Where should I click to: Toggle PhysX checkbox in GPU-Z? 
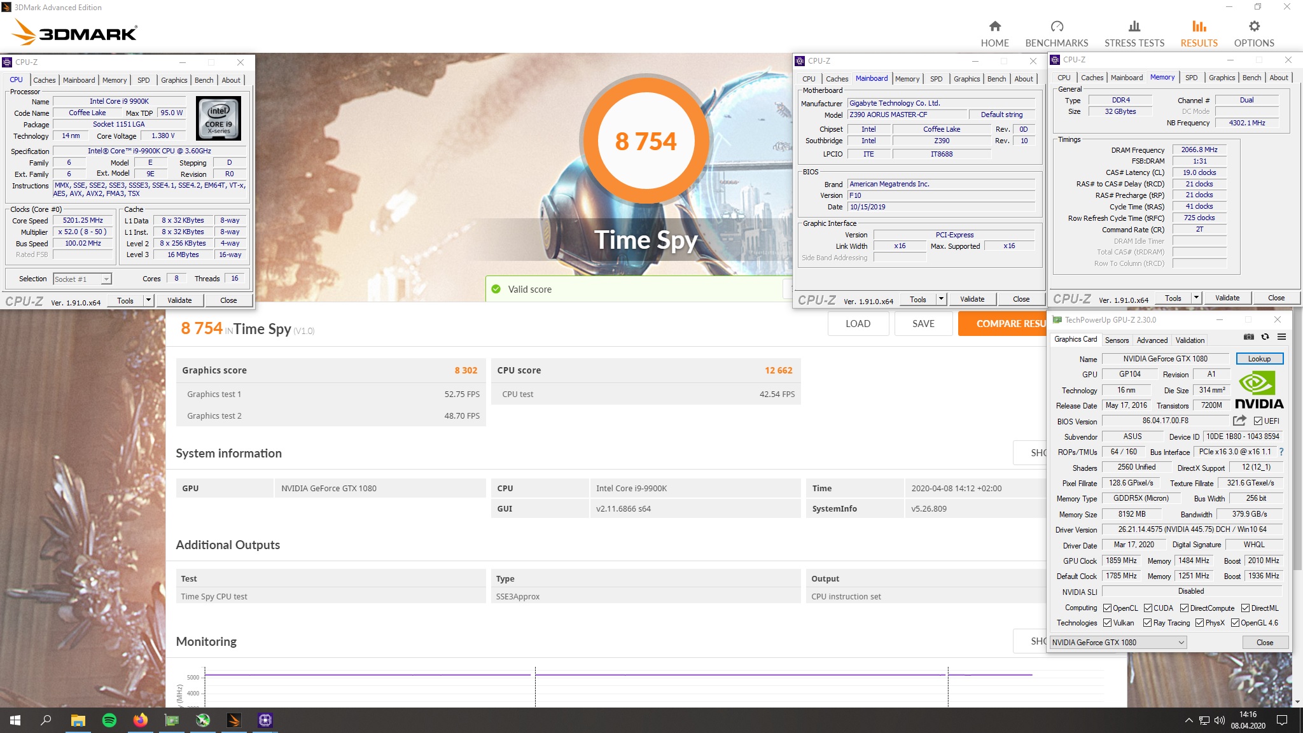pos(1199,622)
